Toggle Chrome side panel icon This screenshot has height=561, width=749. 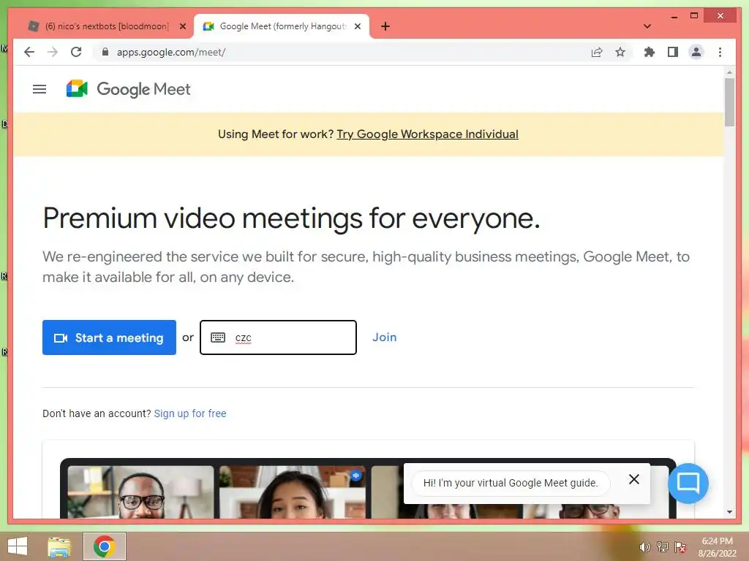(x=673, y=52)
